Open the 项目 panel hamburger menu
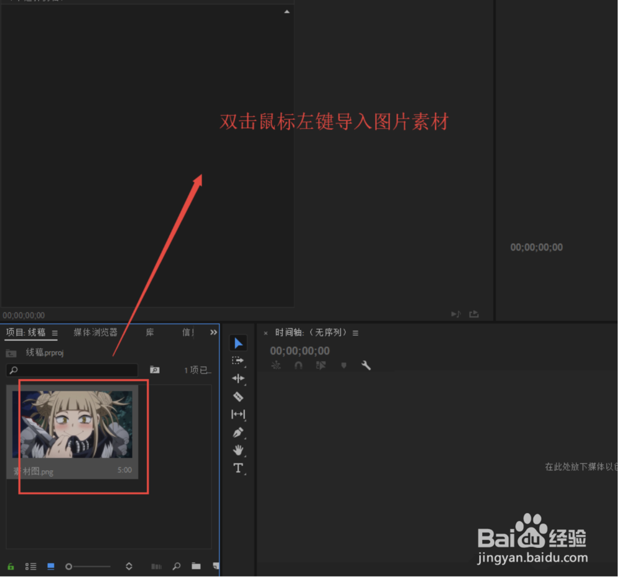Image resolution: width=622 pixels, height=579 pixels. coord(55,333)
